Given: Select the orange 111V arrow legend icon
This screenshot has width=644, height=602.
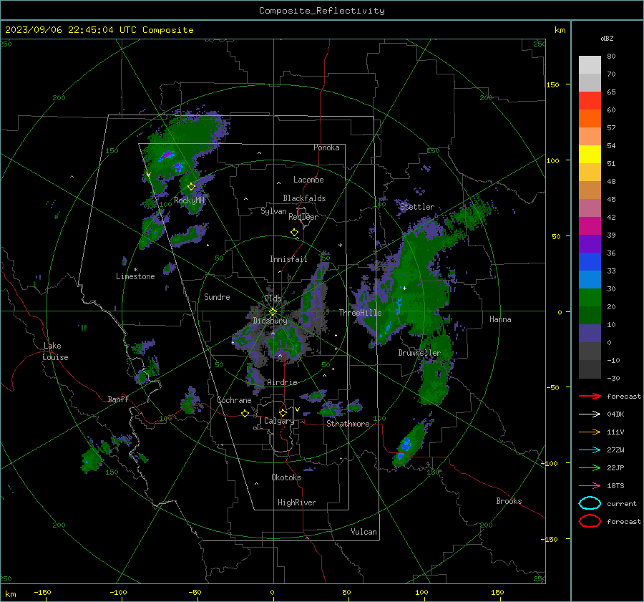Looking at the screenshot, I should pos(590,432).
